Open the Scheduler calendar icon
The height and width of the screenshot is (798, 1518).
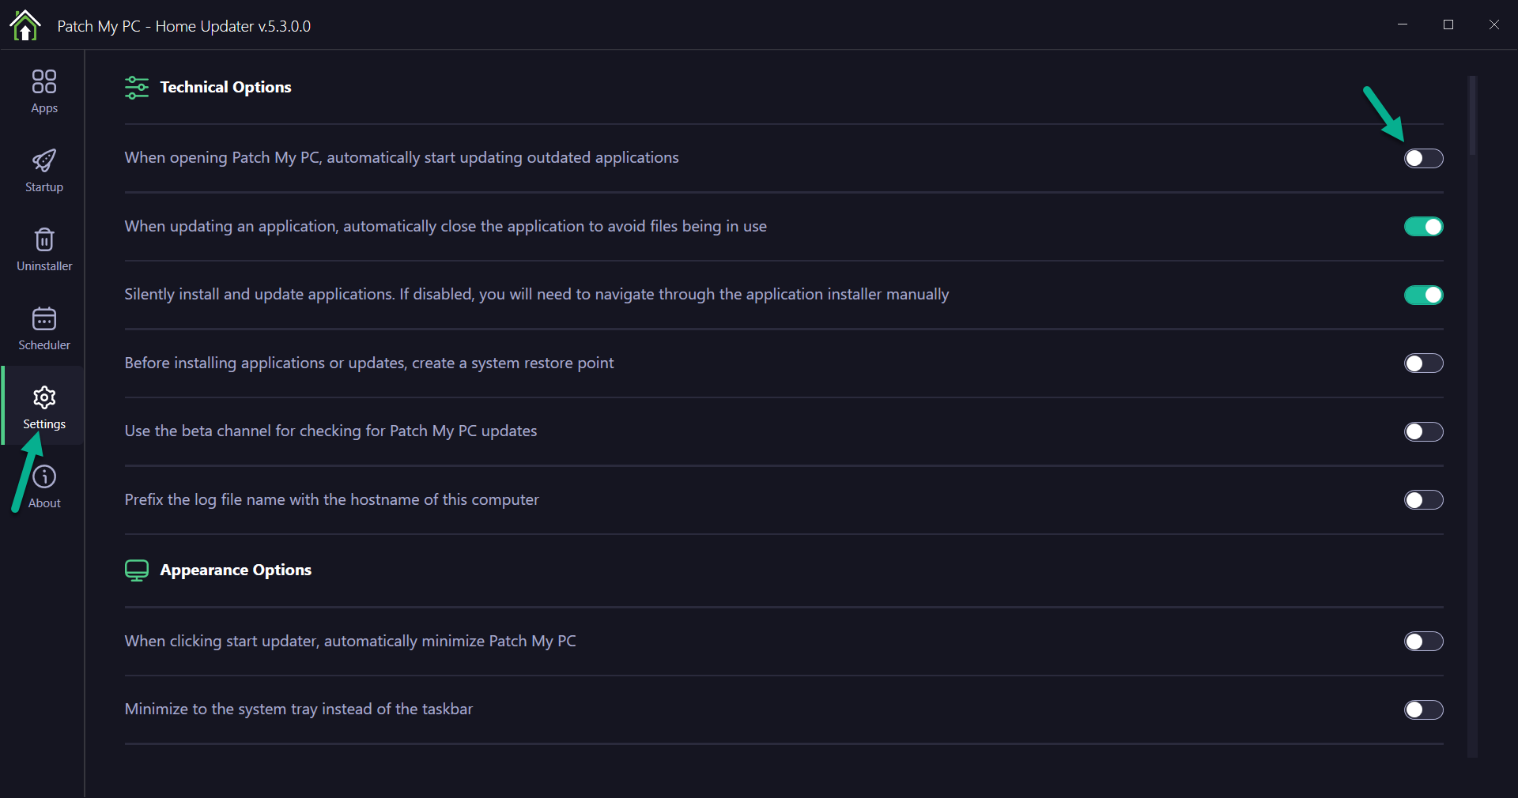pyautogui.click(x=44, y=318)
